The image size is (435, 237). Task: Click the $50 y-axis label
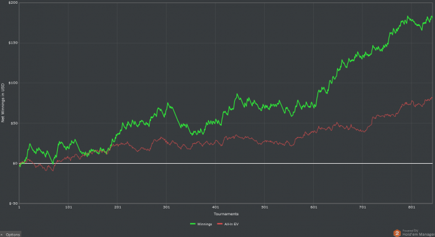pos(14,123)
